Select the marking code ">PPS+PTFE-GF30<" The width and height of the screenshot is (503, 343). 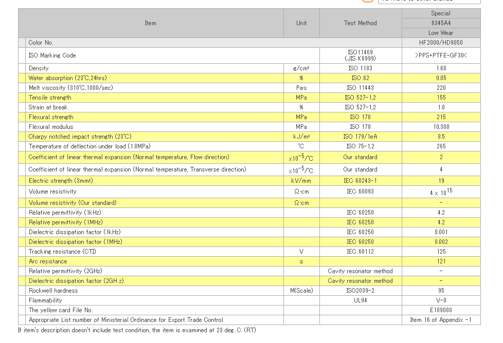click(x=441, y=55)
